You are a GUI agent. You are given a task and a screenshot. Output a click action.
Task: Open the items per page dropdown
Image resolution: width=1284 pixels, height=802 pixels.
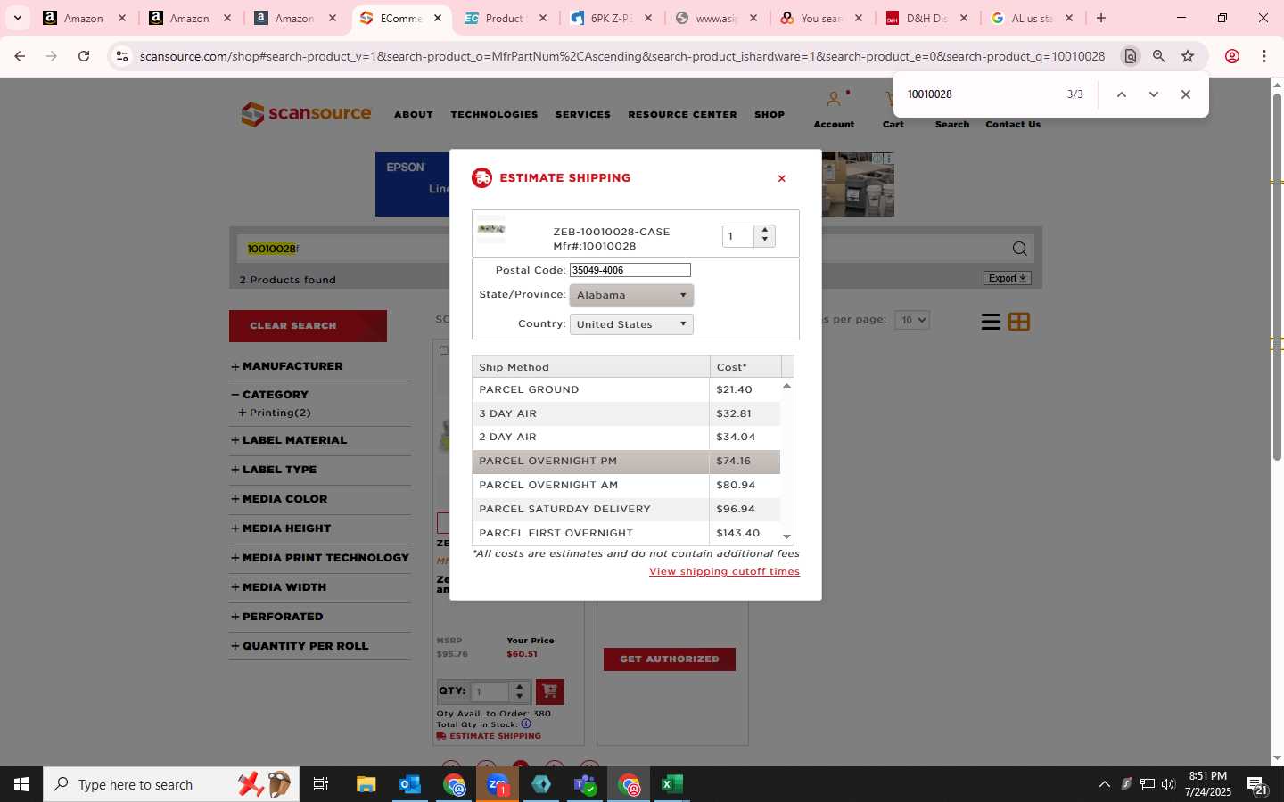point(912,320)
